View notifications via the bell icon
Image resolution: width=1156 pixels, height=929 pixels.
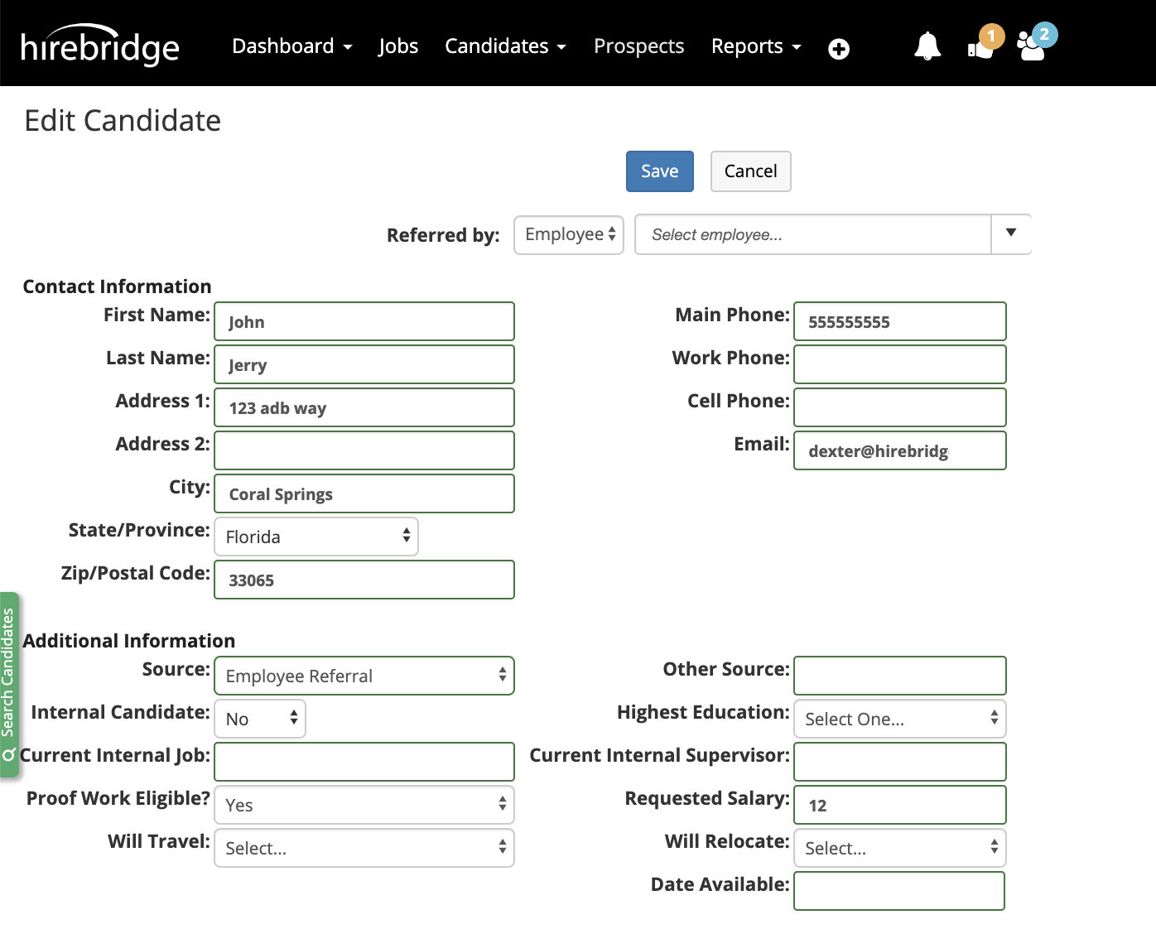[927, 47]
